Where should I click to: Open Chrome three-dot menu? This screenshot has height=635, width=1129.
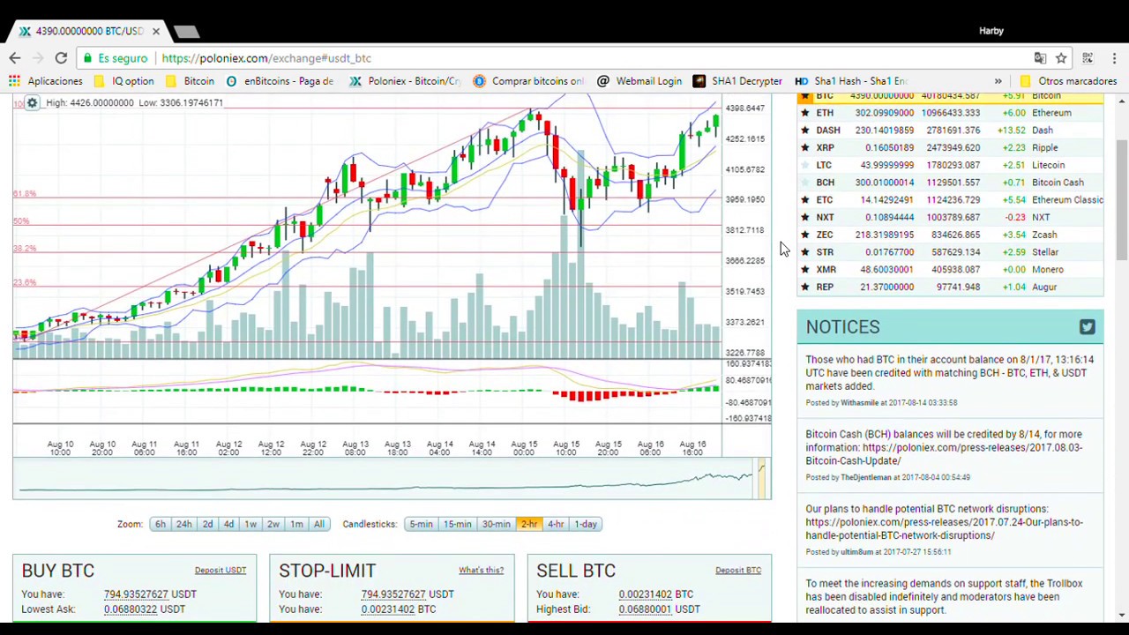pos(1114,58)
